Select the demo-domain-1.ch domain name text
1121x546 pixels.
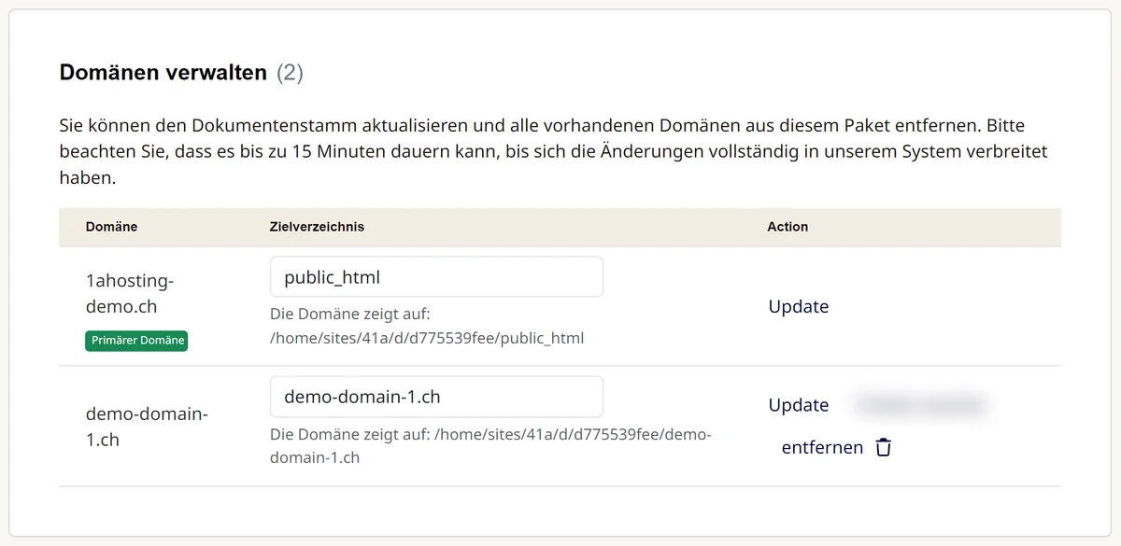[147, 427]
